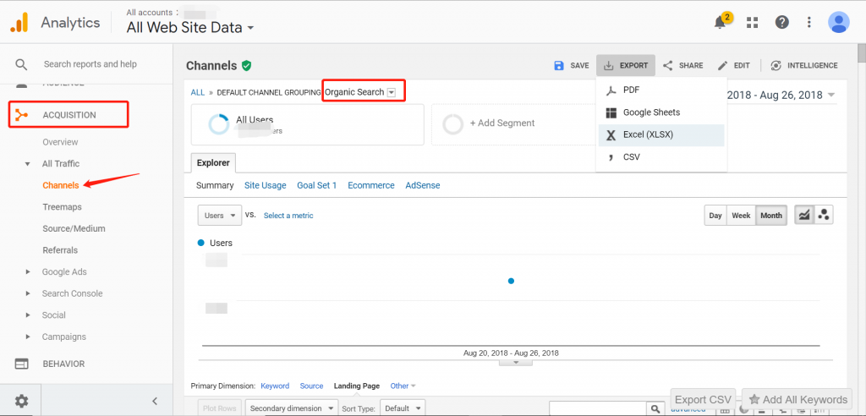The image size is (866, 416).
Task: Open the three-dot more options menu
Action: [x=809, y=23]
